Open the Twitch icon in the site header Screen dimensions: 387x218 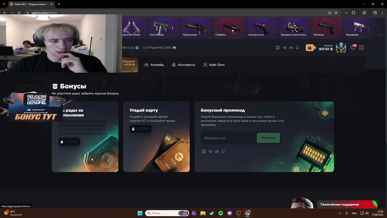coord(298,48)
